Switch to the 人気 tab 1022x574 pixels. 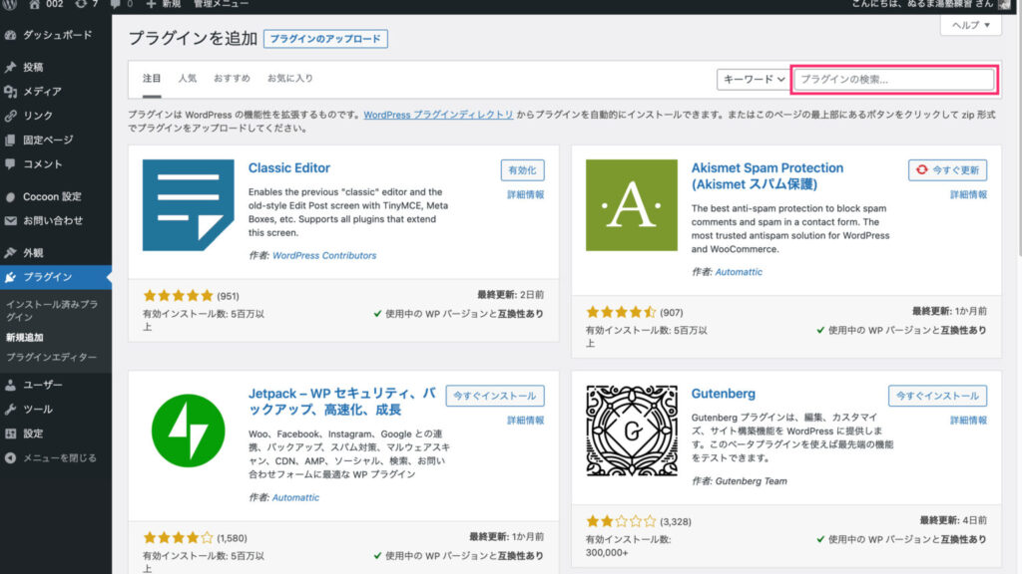[188, 78]
